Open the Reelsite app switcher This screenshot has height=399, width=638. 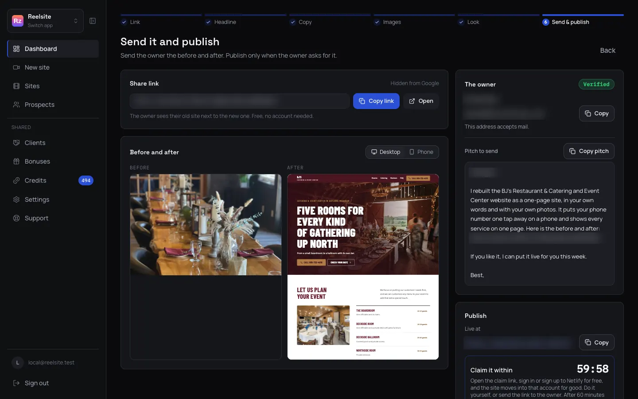45,21
